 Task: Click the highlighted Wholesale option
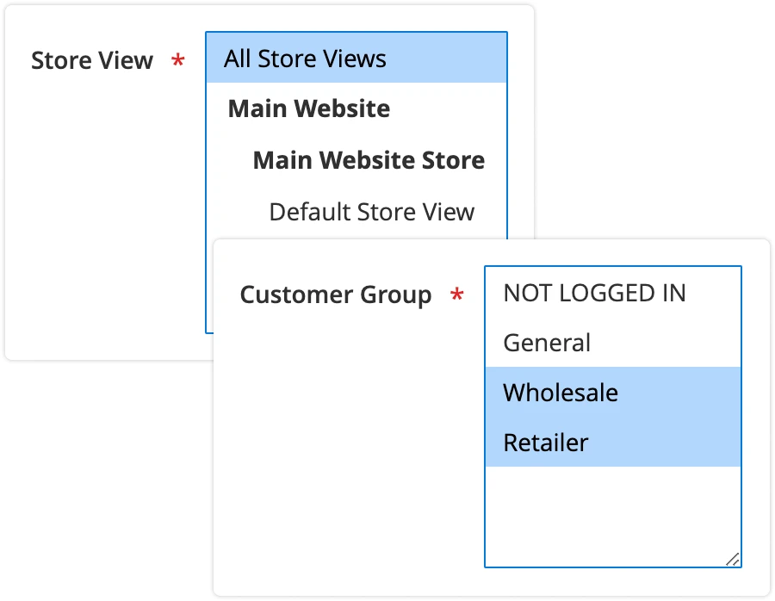coord(560,392)
